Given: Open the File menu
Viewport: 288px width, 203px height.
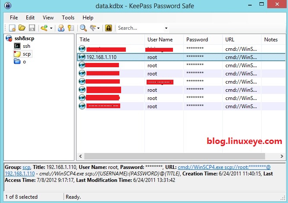Looking at the screenshot, I should click(x=14, y=18).
